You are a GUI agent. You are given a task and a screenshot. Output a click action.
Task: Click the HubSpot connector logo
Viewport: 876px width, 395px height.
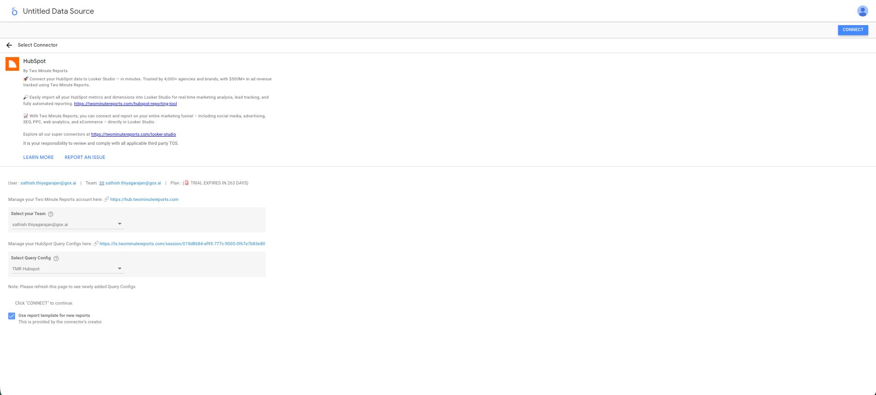click(12, 64)
